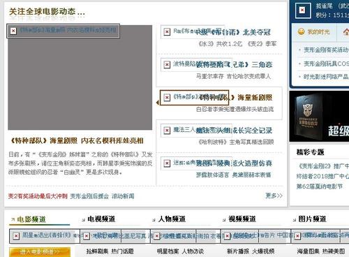This screenshot has width=349, height=257.
Task: Open the 热辣美图 link
Action: (334, 251)
